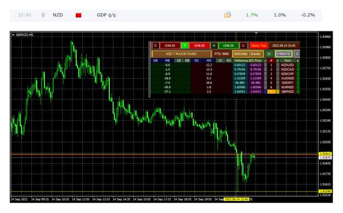Screen dimensions: 343x213
Task: Click the LB column header
Action: coord(179,60)
